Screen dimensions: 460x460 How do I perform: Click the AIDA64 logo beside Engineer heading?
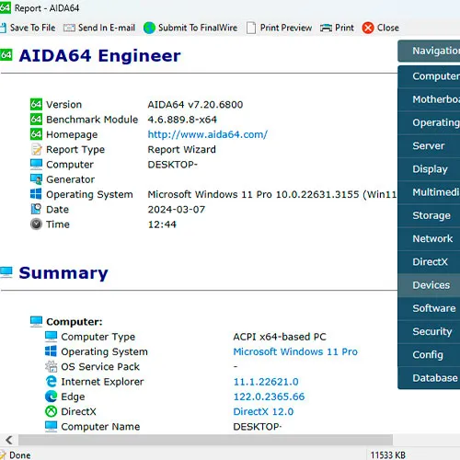point(6,55)
